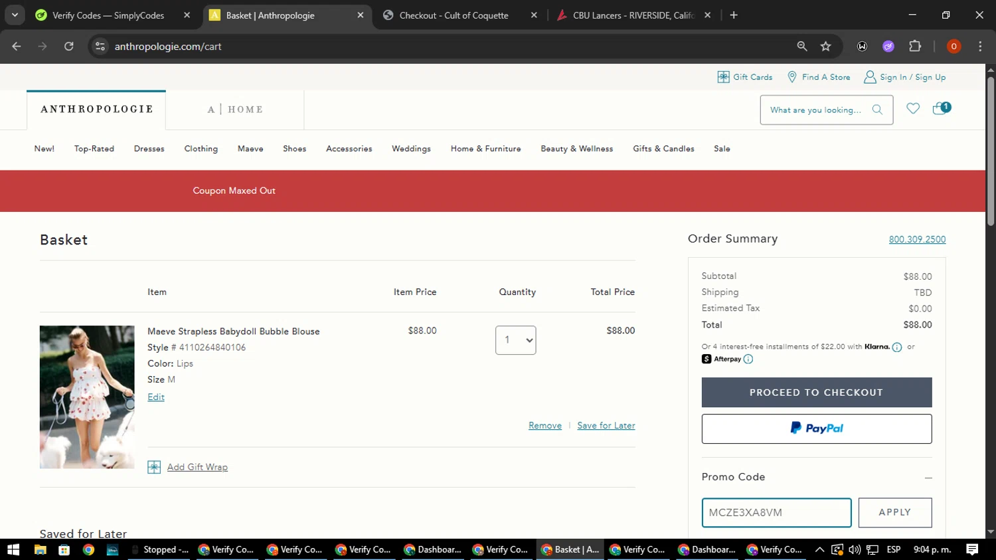The height and width of the screenshot is (560, 996).
Task: Open the Dresses menu
Action: click(x=149, y=149)
